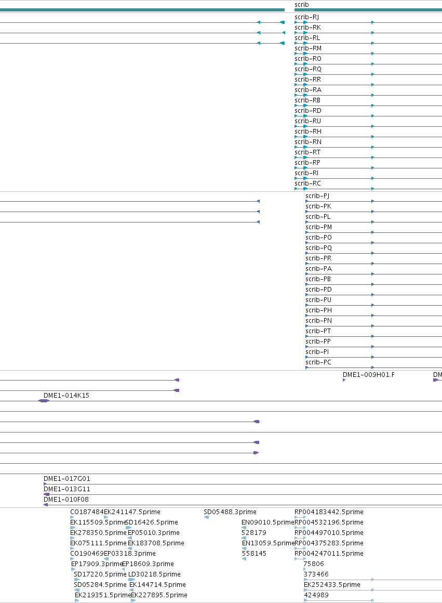Select the scrib-PT CDS label
The height and width of the screenshot is (603, 442).
point(318,331)
